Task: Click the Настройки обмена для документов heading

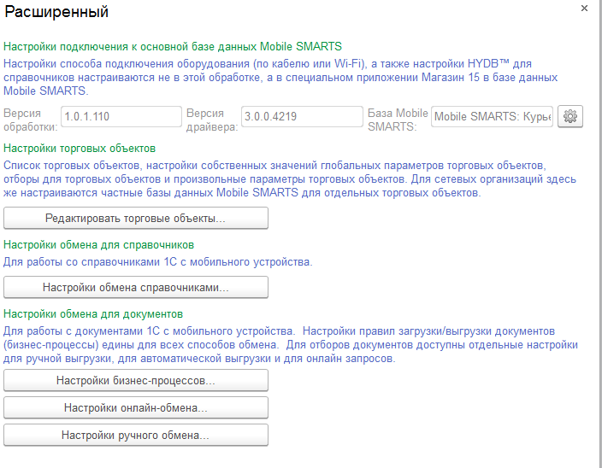Action: pos(93,314)
